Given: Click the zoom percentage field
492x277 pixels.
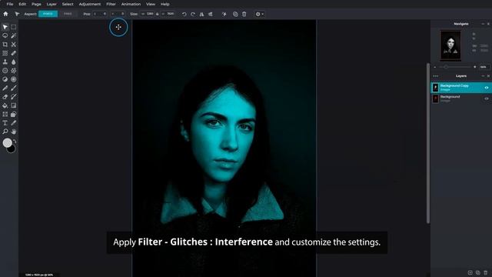Looking at the screenshot, I should (484, 67).
